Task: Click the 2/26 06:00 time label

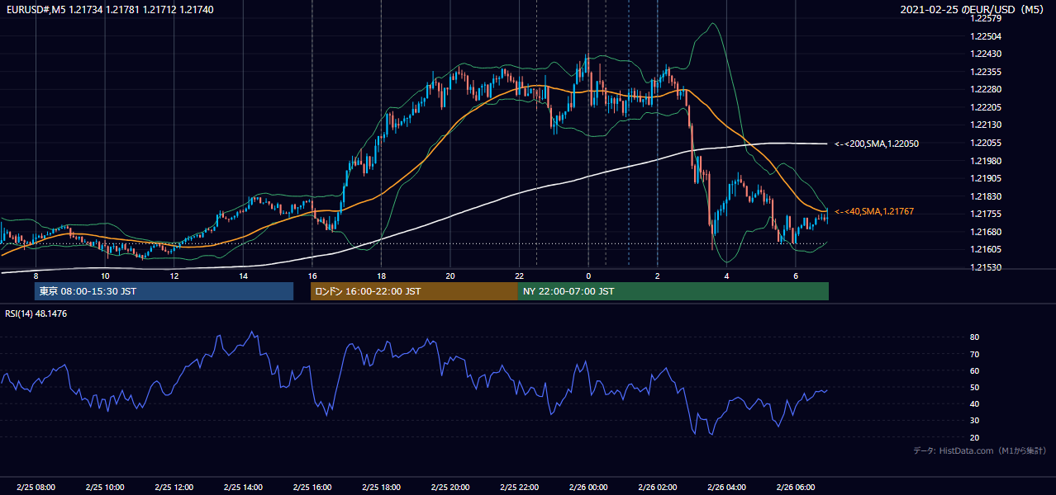Action: tap(795, 487)
